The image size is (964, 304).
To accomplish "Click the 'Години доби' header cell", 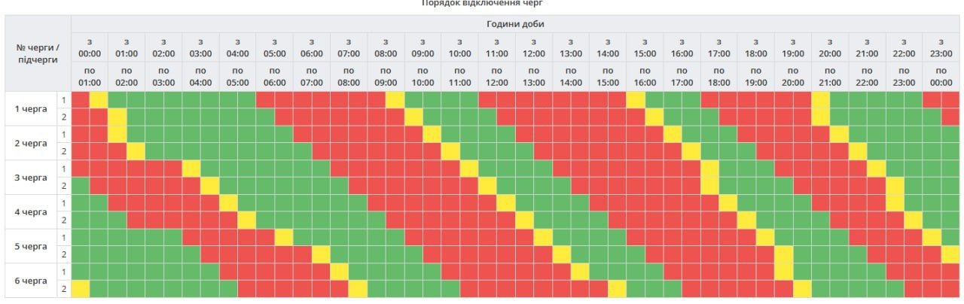I will (515, 24).
